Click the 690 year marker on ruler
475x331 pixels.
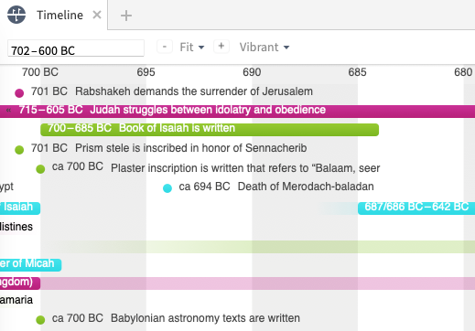pyautogui.click(x=252, y=72)
